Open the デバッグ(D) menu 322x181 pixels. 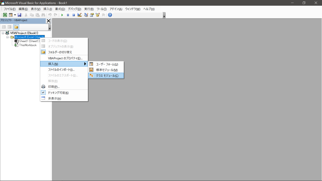pyautogui.click(x=74, y=9)
